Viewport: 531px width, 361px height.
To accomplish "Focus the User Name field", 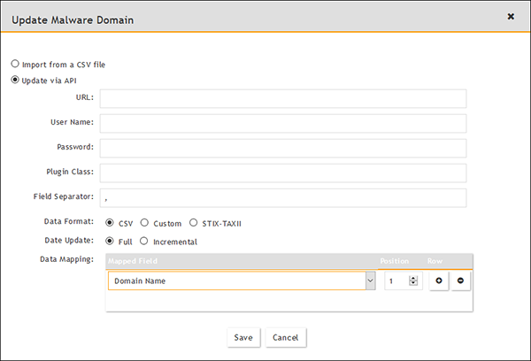I will click(283, 123).
